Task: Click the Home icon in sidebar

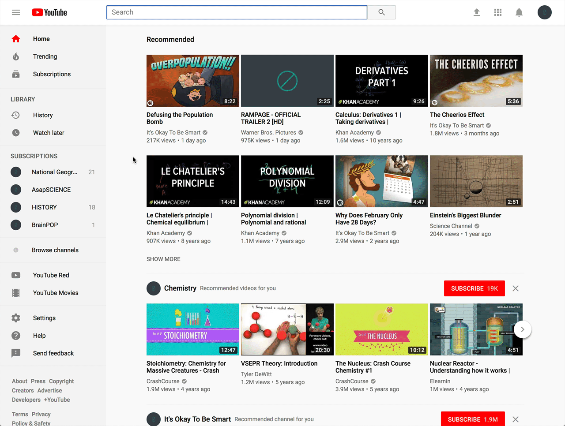Action: [16, 39]
